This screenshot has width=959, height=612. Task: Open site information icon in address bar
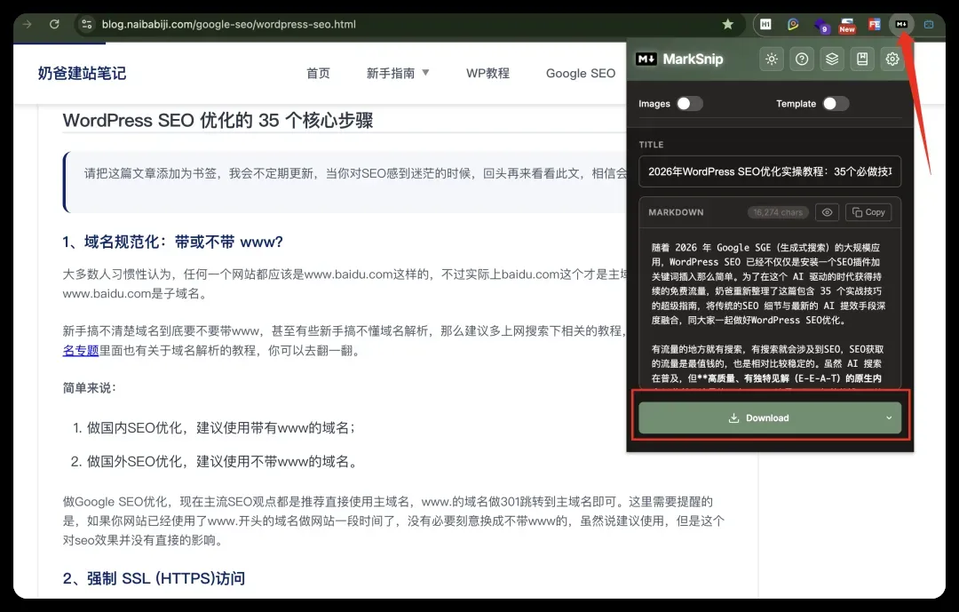coord(87,25)
